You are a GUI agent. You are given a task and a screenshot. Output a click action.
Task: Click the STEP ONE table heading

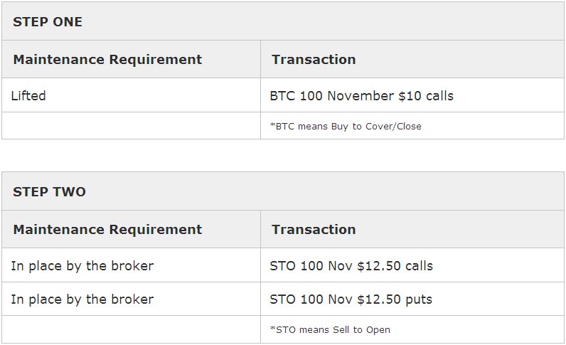pos(48,22)
